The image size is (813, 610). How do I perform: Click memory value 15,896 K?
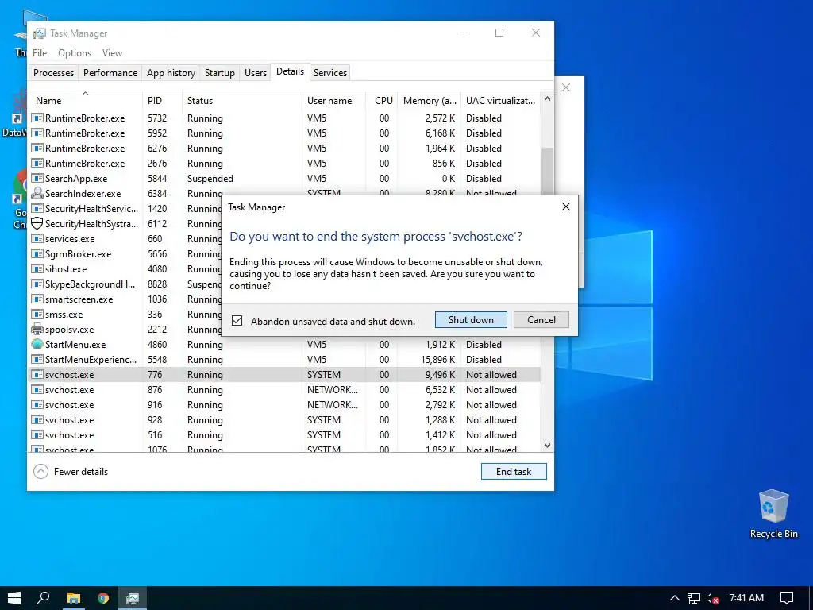coord(437,360)
